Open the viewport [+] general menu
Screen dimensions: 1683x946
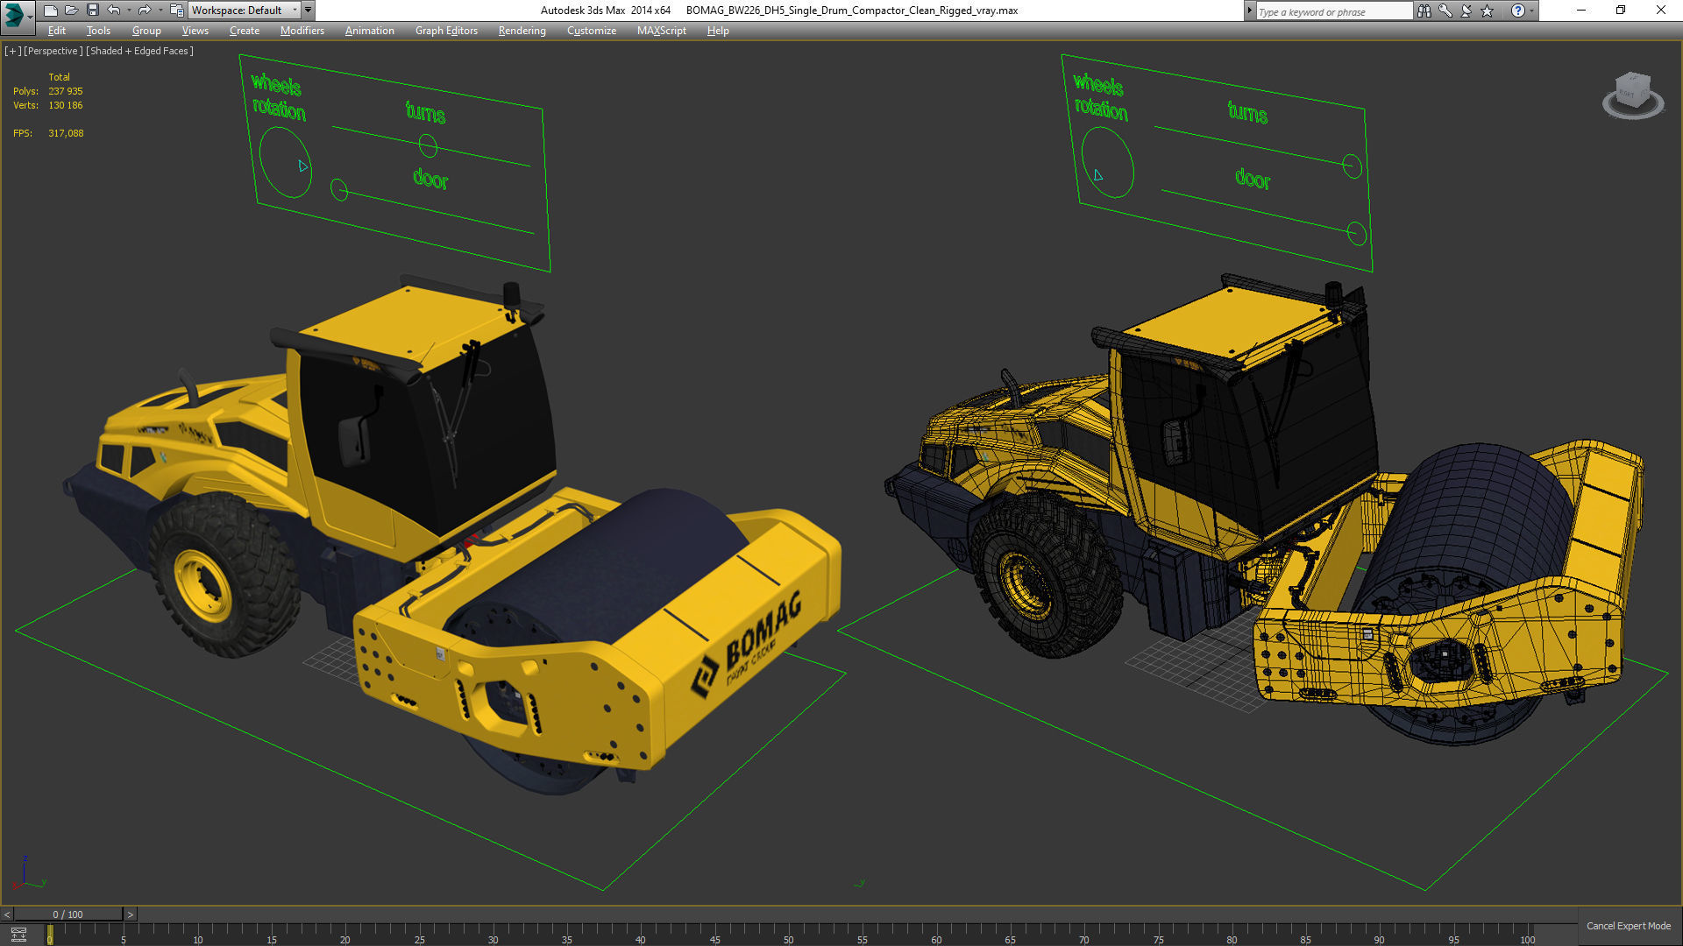tap(12, 51)
